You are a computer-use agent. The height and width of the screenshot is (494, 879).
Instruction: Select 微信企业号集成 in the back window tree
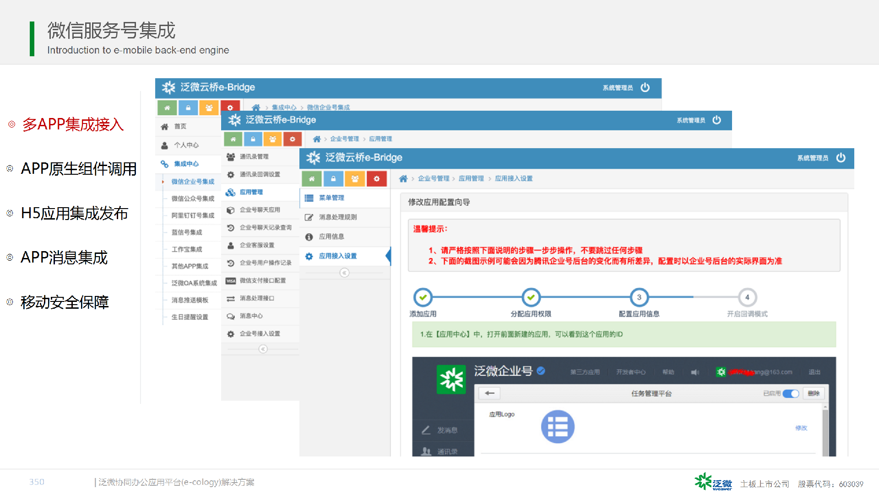point(193,182)
